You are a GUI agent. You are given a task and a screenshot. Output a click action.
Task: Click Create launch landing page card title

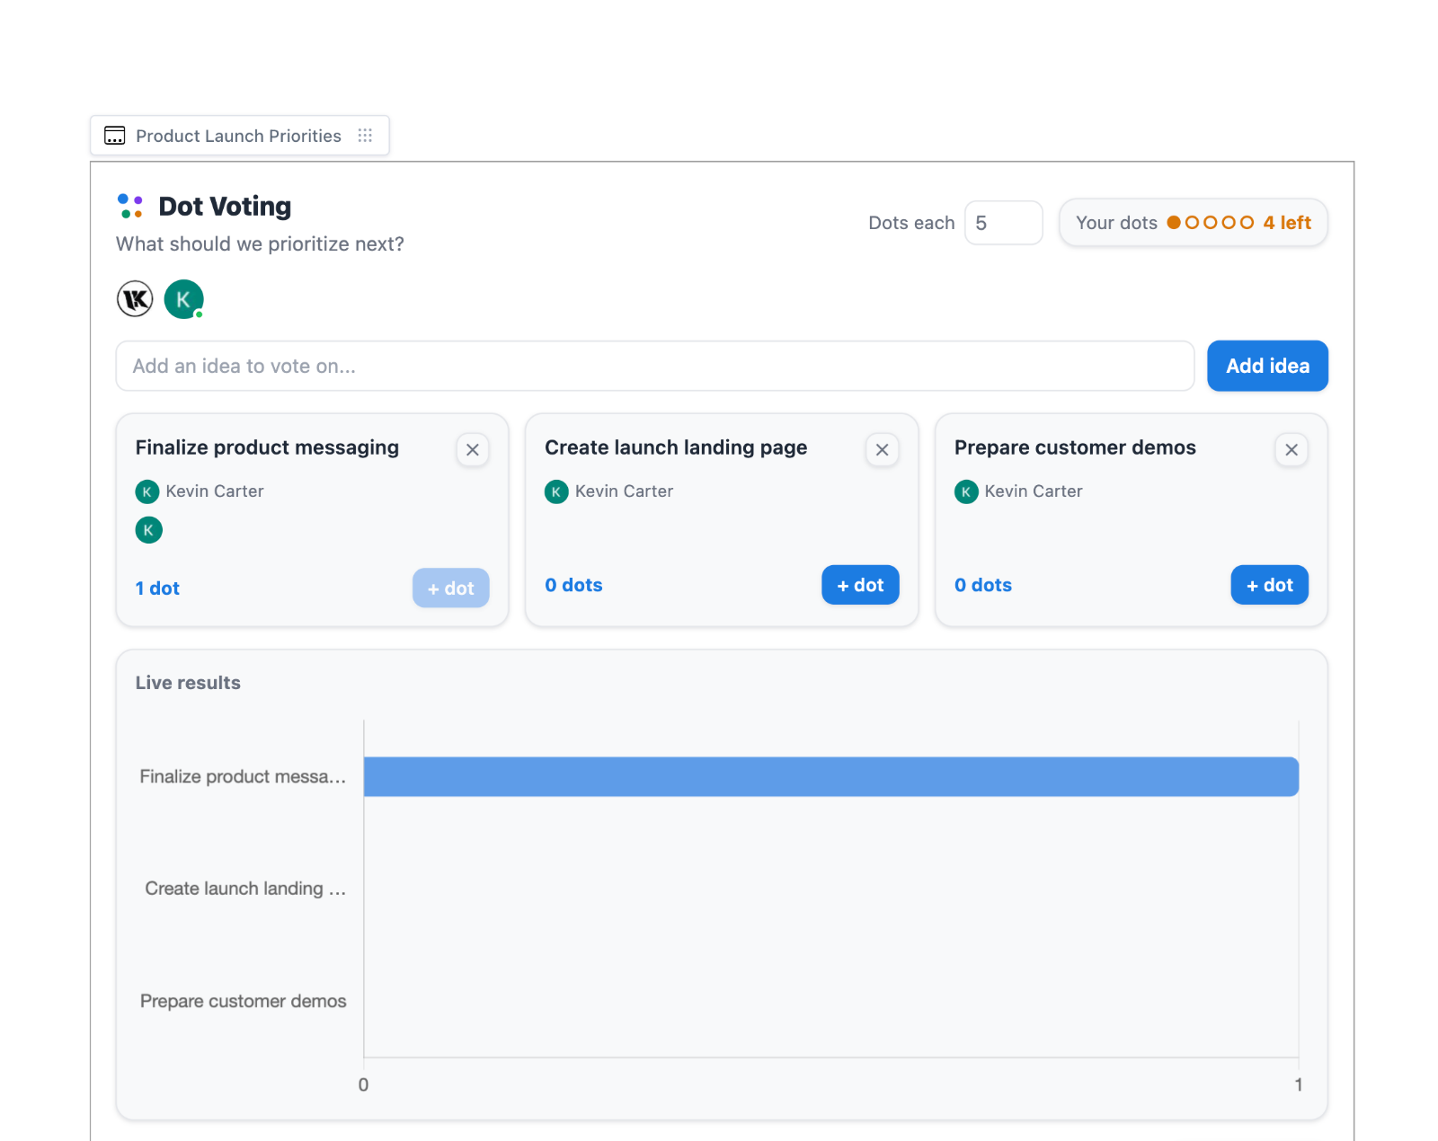[676, 447]
